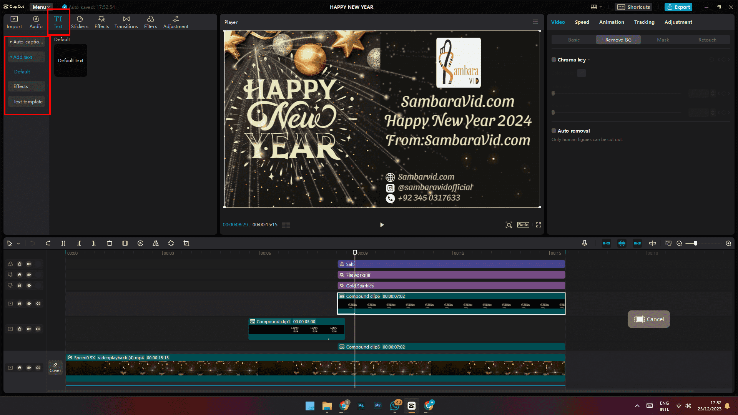Zoom out the timeline with minus icon
Image resolution: width=738 pixels, height=415 pixels.
pyautogui.click(x=679, y=243)
